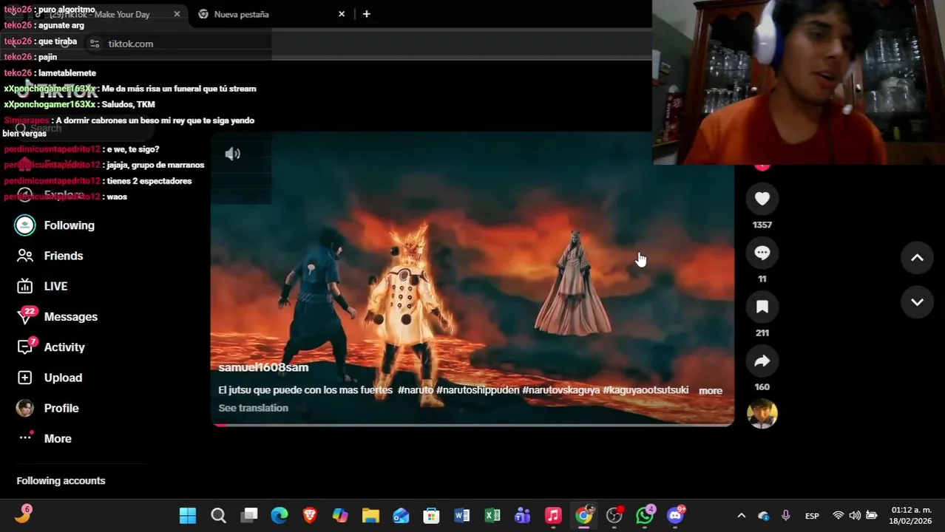Click the 211 saves count

(x=762, y=332)
